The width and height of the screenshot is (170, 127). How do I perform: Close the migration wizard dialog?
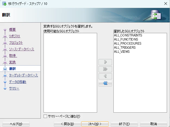point(166,4)
